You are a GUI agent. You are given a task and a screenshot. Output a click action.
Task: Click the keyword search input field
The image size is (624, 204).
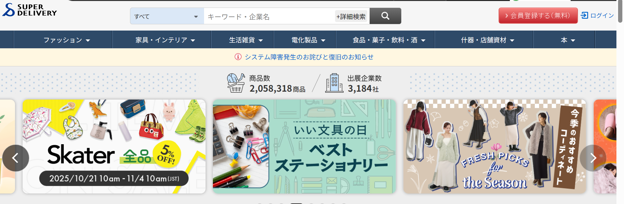(269, 16)
